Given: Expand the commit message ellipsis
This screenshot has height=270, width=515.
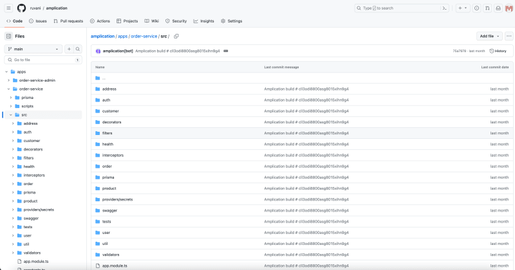Looking at the screenshot, I should [226, 51].
